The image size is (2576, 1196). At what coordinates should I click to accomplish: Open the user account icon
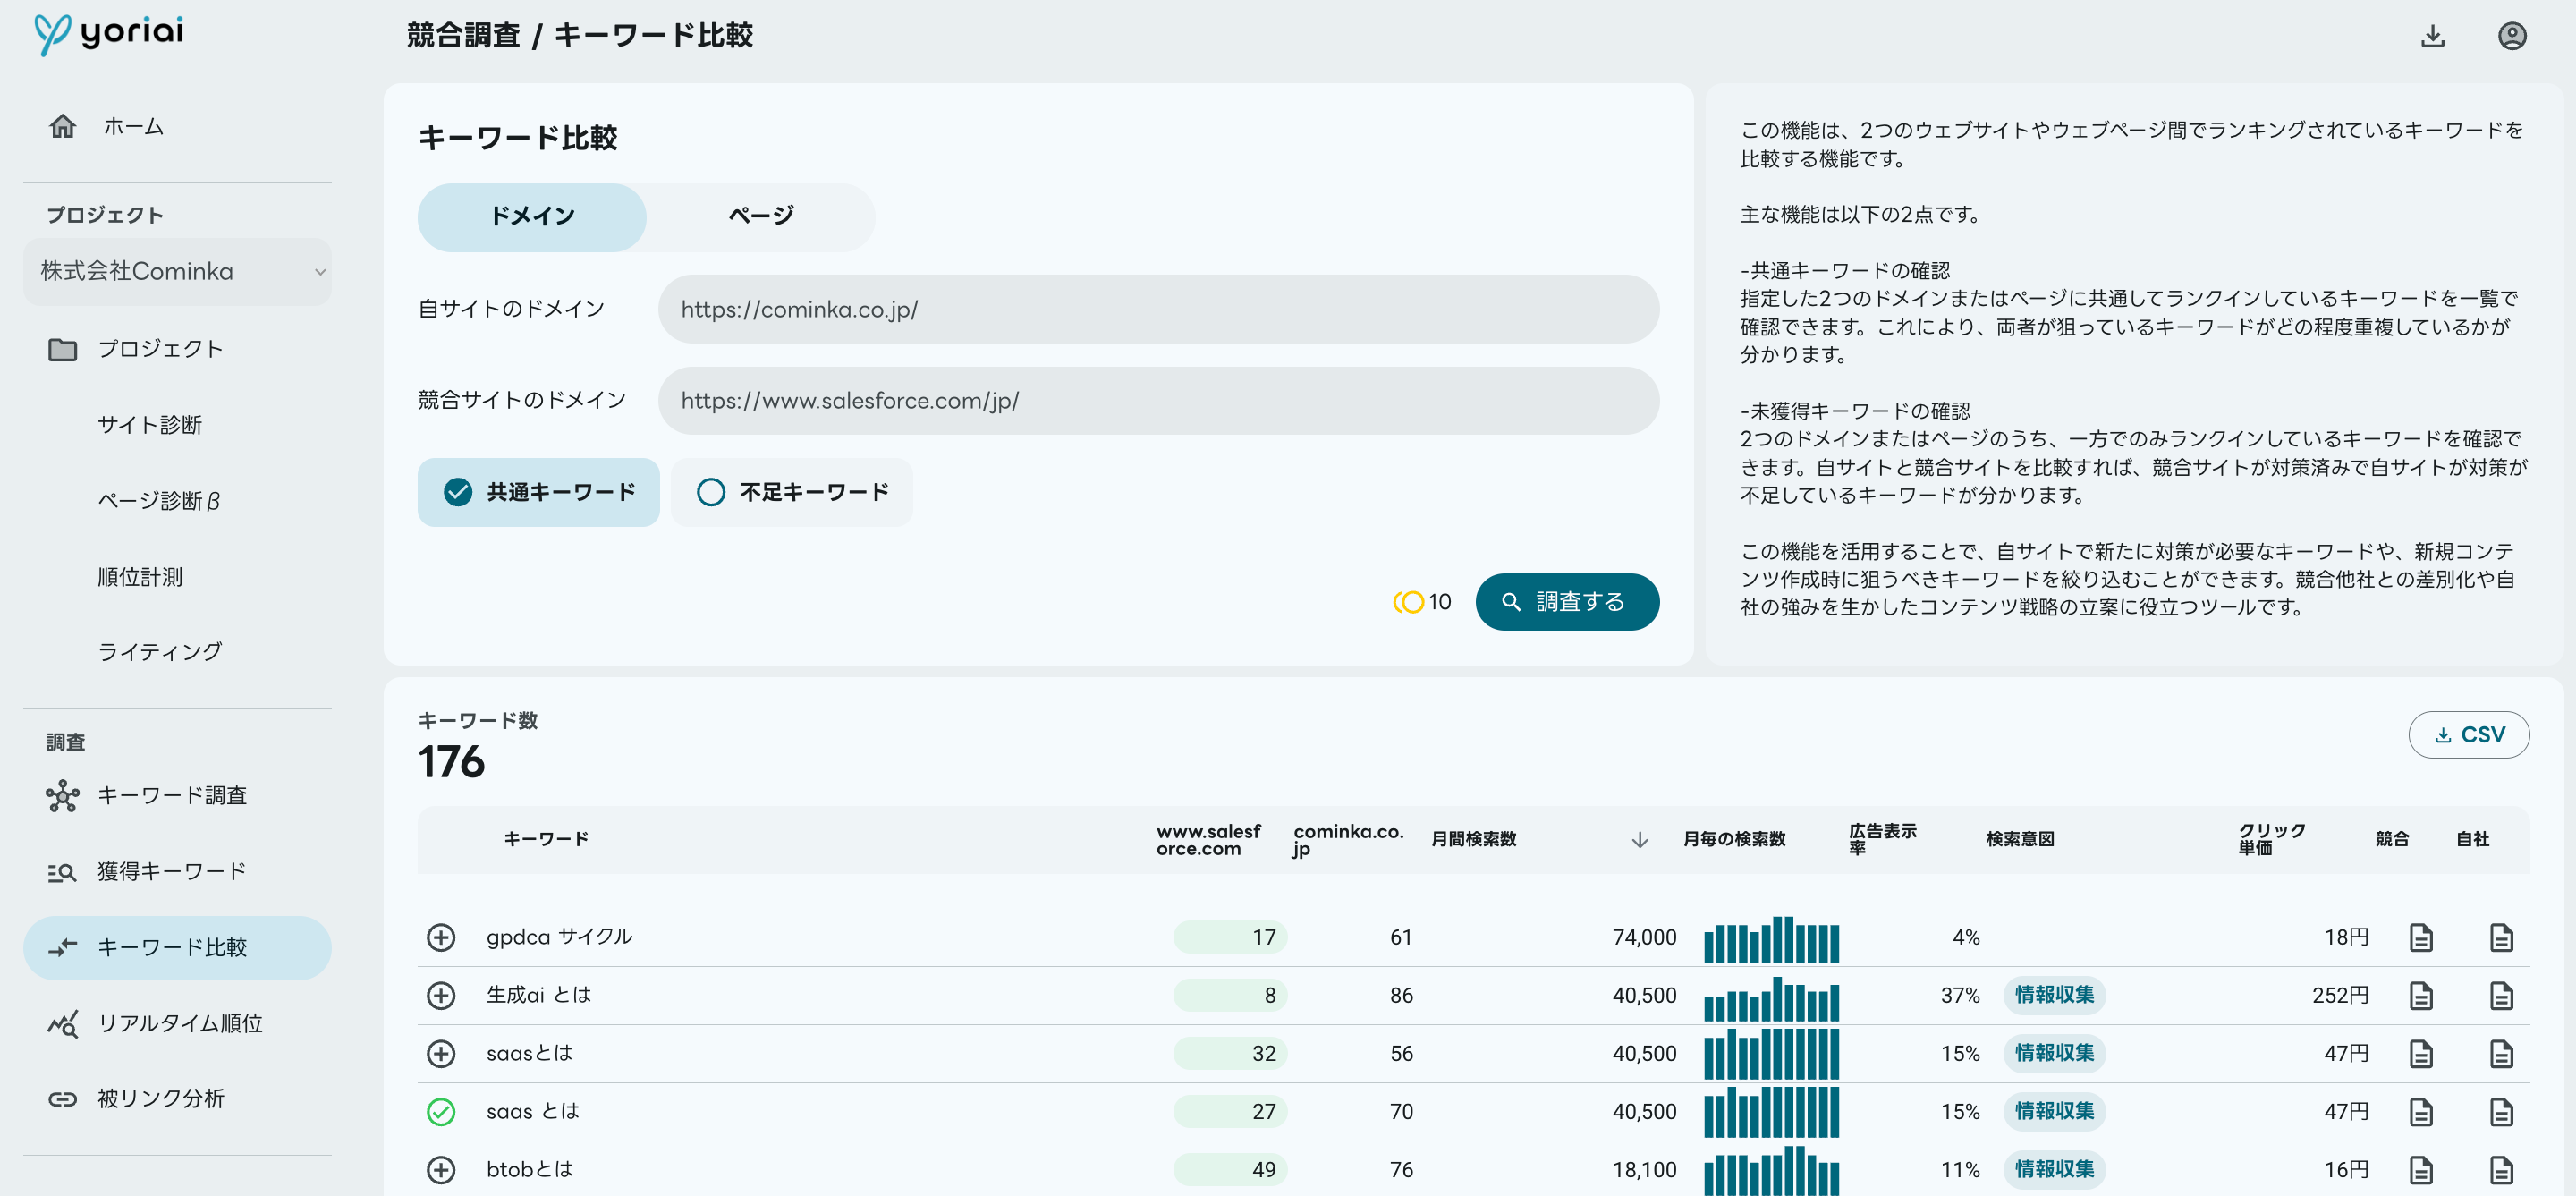2511,36
